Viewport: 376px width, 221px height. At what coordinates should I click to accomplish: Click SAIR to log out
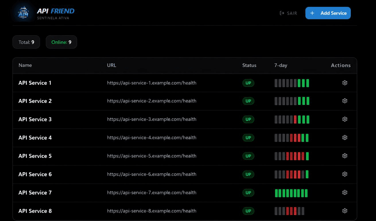click(x=291, y=13)
